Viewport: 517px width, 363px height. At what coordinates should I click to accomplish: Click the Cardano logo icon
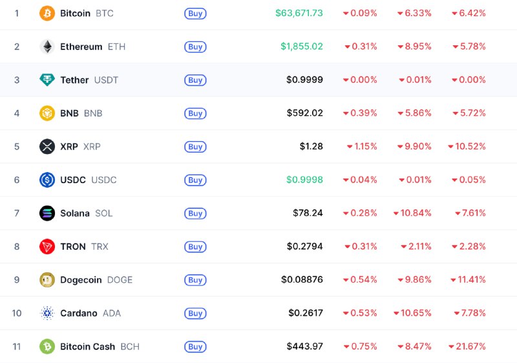47,313
